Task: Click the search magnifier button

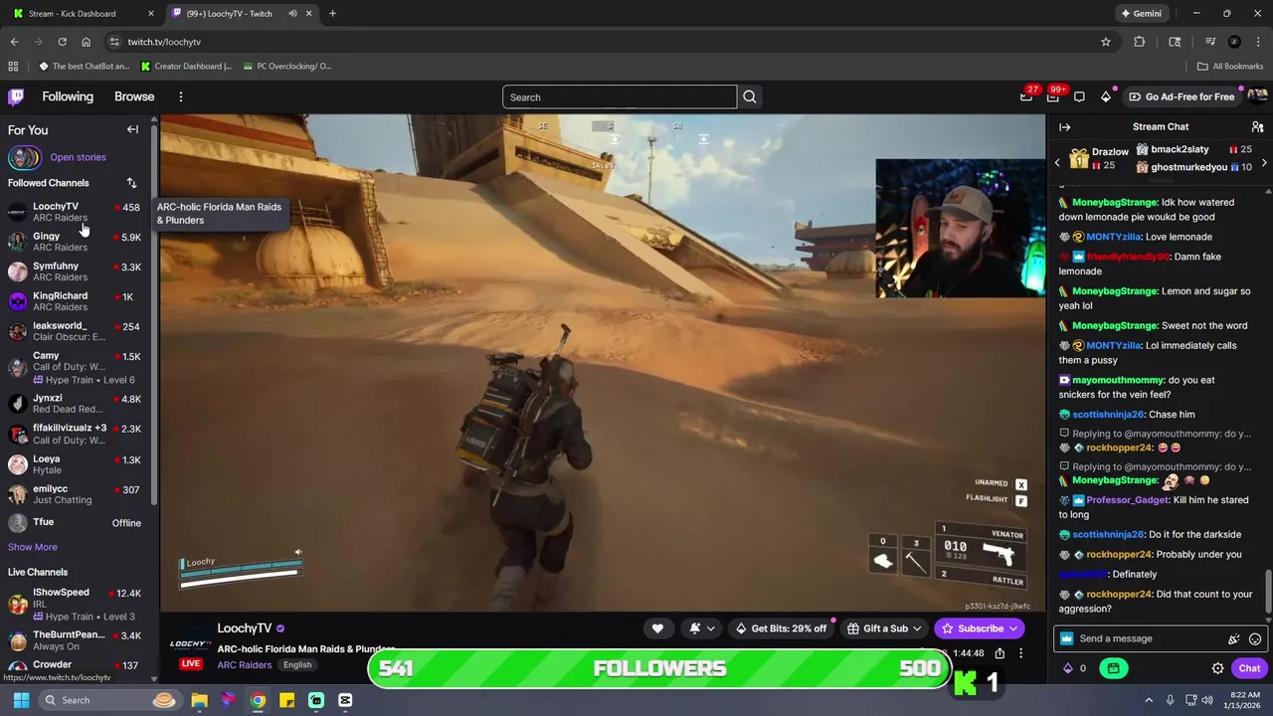Action: [x=750, y=96]
